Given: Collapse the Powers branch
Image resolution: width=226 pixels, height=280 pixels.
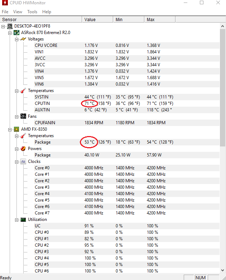Looking at the screenshot, I should click(x=16, y=149).
